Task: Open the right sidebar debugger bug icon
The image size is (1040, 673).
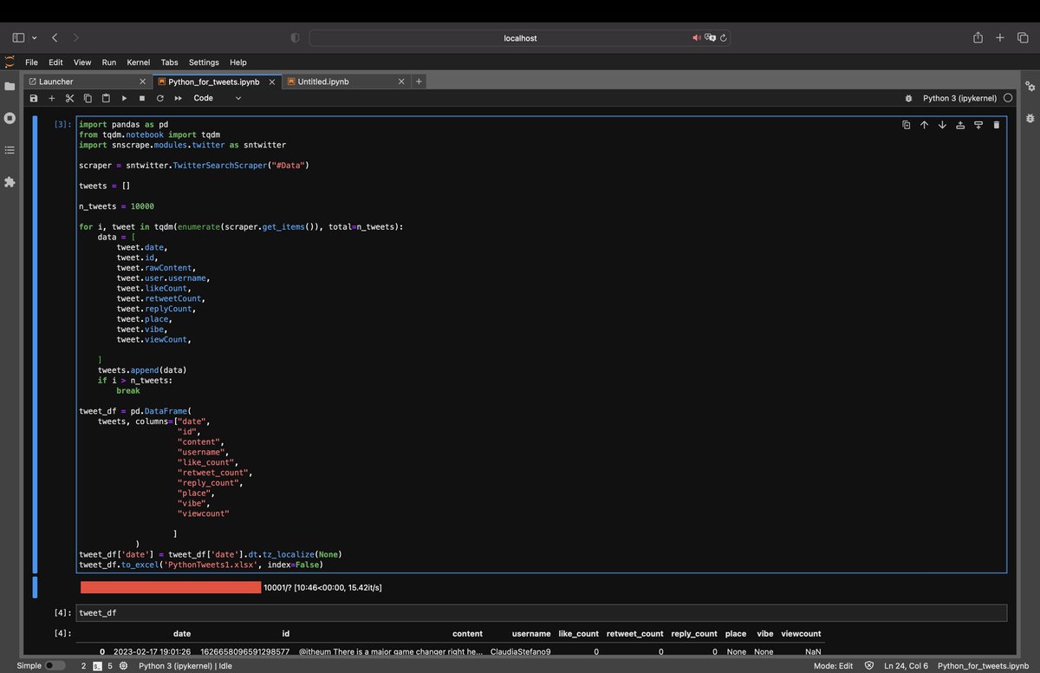Action: click(x=1030, y=118)
